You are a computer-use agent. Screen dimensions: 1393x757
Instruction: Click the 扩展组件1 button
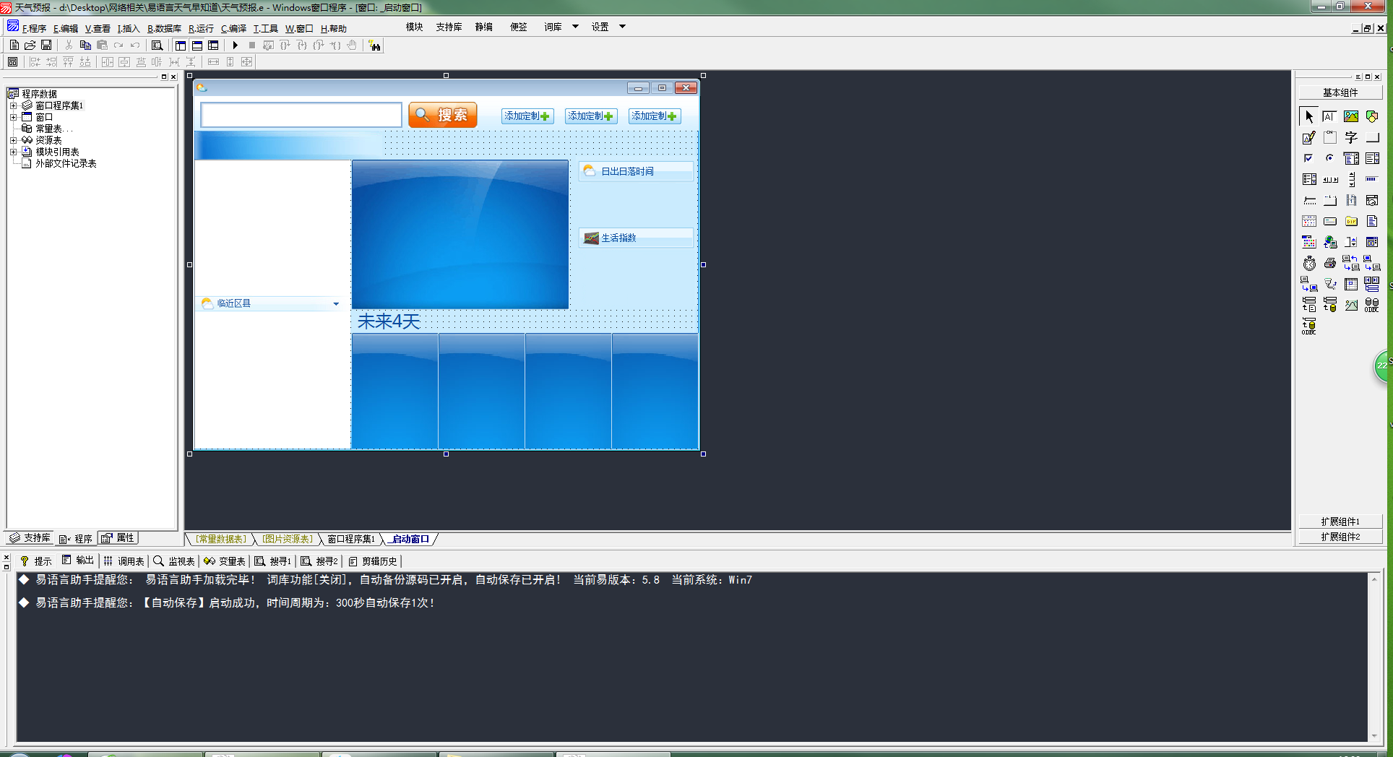pos(1340,522)
